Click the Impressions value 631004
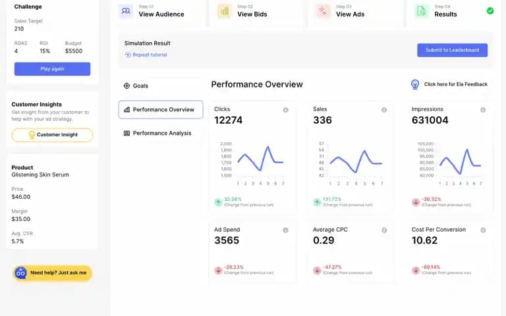The width and height of the screenshot is (506, 316). [430, 120]
